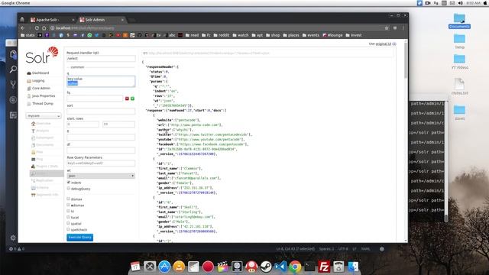Launch App Store from the dock
The height and width of the screenshot is (275, 489).
(164, 267)
